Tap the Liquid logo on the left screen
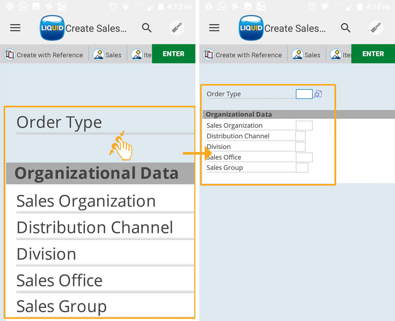The height and width of the screenshot is (321, 395). 52,28
